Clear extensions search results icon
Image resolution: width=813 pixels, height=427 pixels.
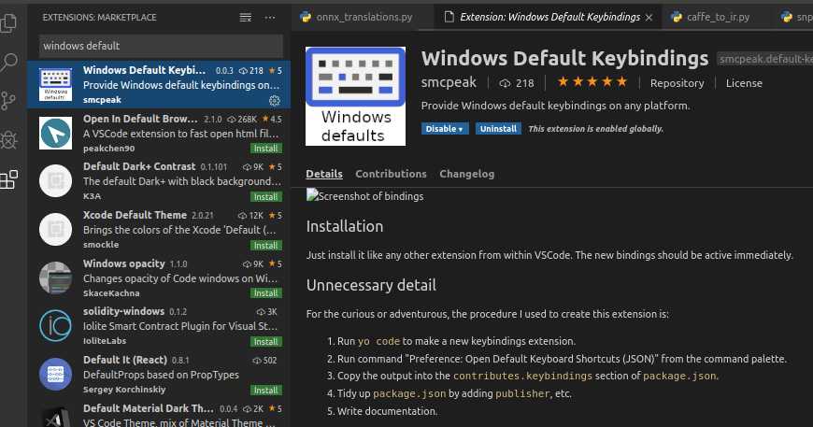coord(245,18)
